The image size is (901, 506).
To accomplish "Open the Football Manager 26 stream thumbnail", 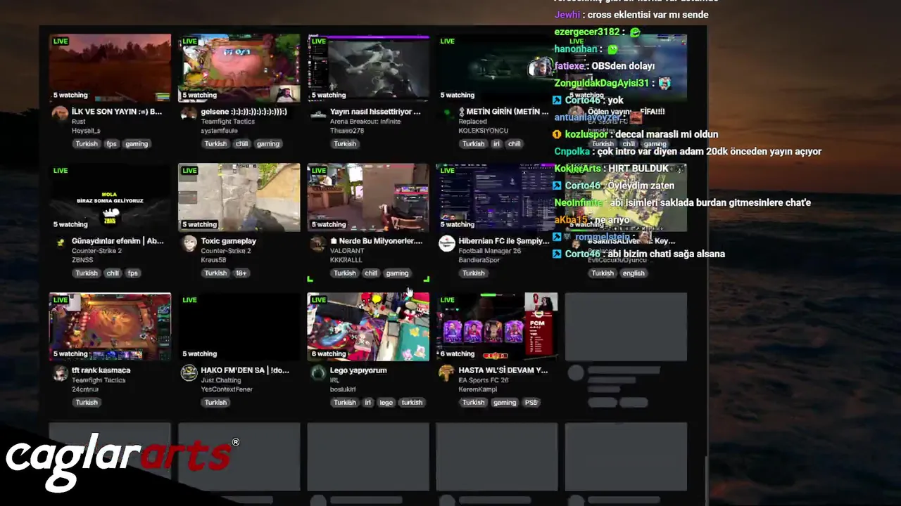I will (497, 197).
